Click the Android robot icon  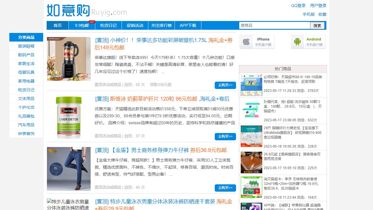(x=297, y=42)
